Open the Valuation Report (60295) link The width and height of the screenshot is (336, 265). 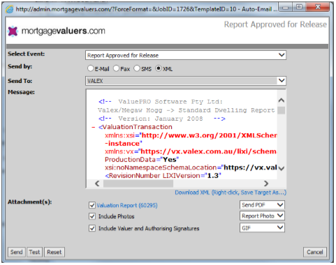(127, 206)
